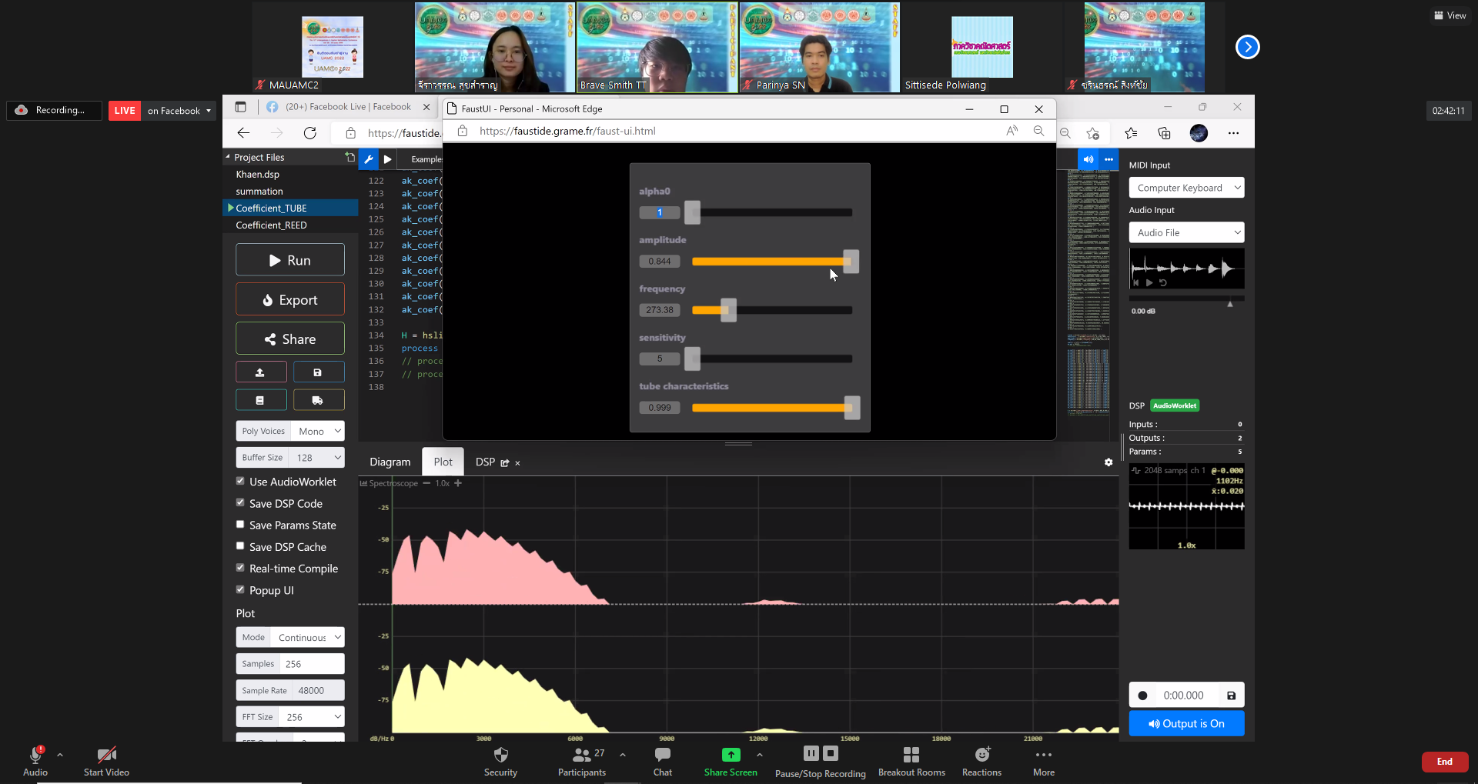Viewport: 1478px width, 784px height.
Task: Enable Save Params State checkbox
Action: pos(240,524)
